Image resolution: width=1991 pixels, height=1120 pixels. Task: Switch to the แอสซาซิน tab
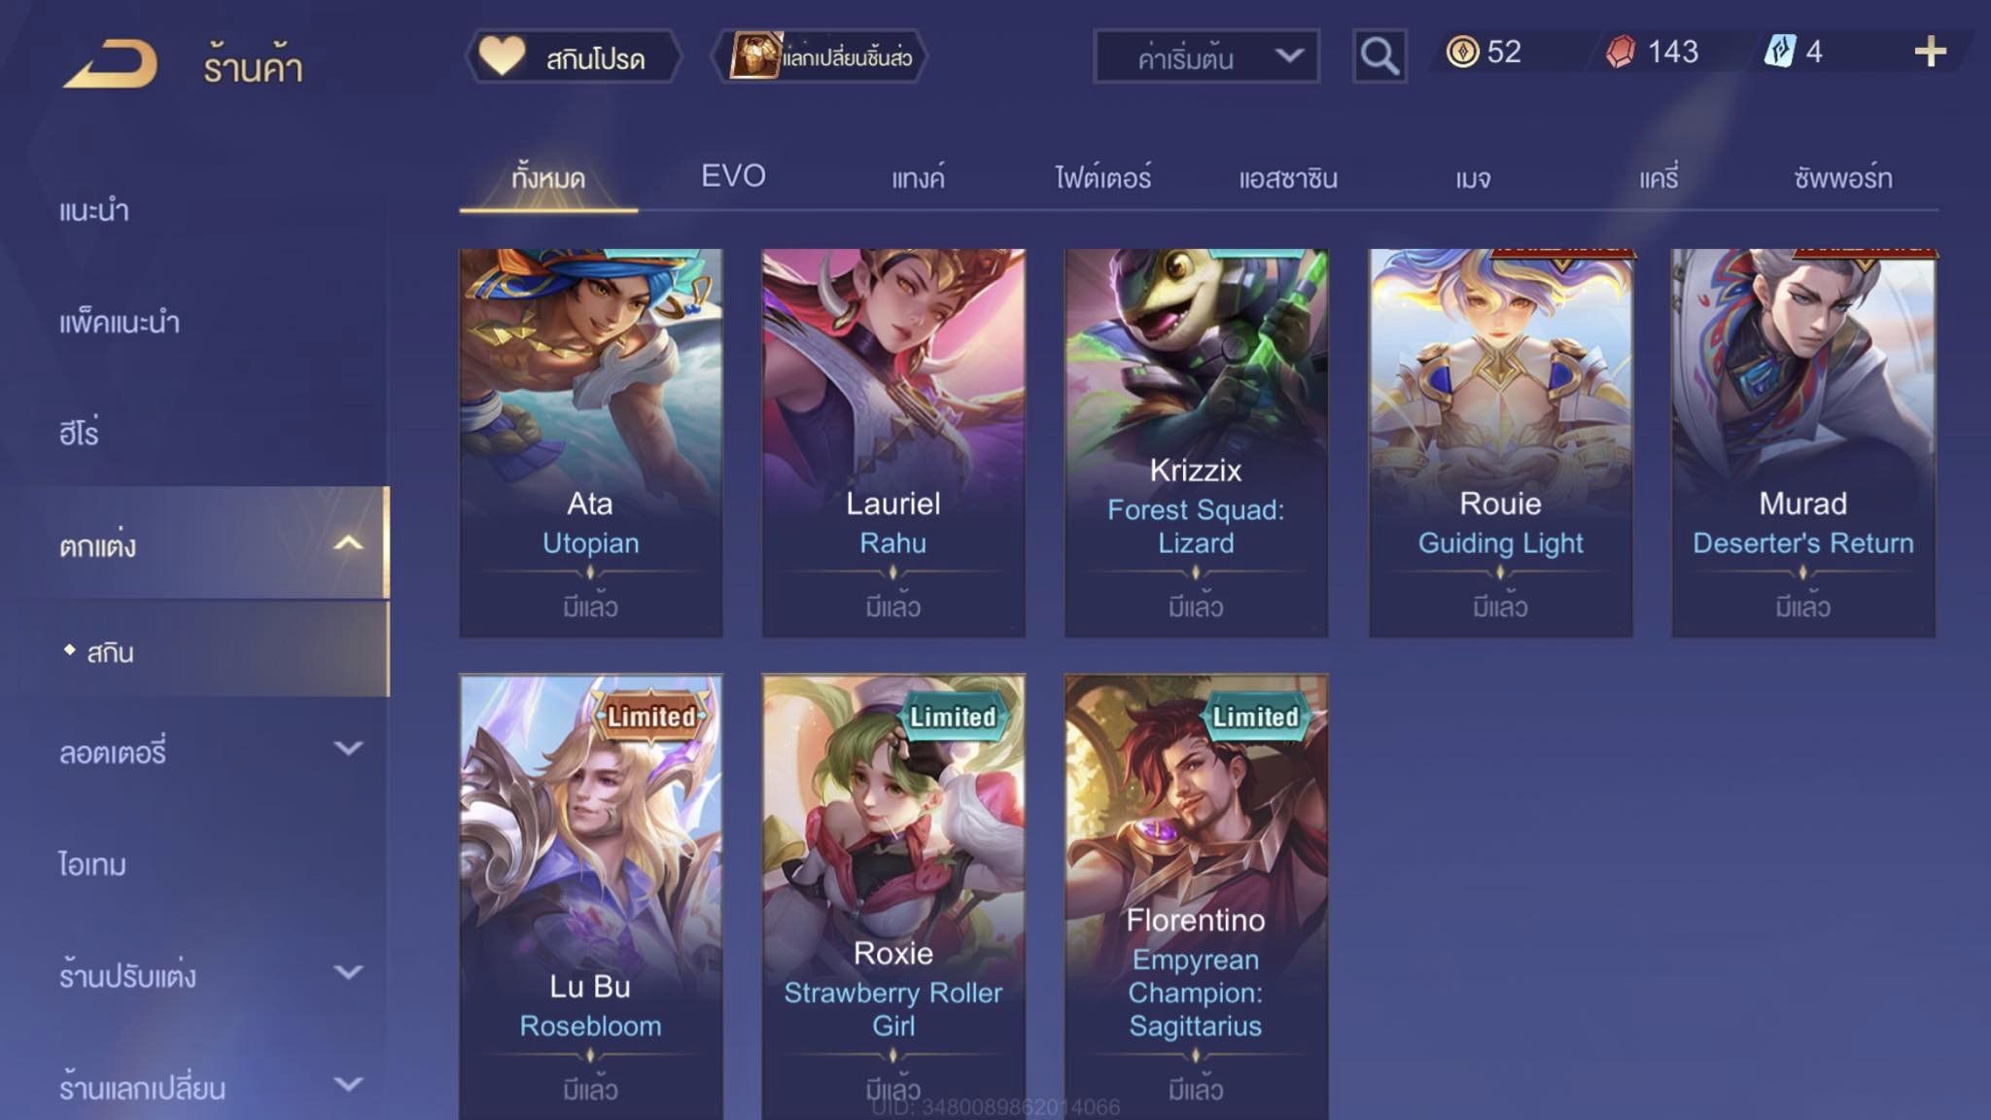1288,178
